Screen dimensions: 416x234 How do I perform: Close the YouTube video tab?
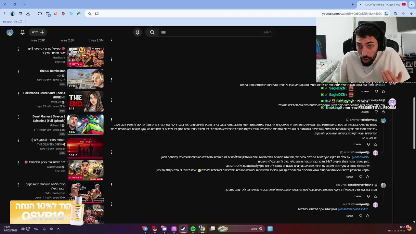pos(360,4)
